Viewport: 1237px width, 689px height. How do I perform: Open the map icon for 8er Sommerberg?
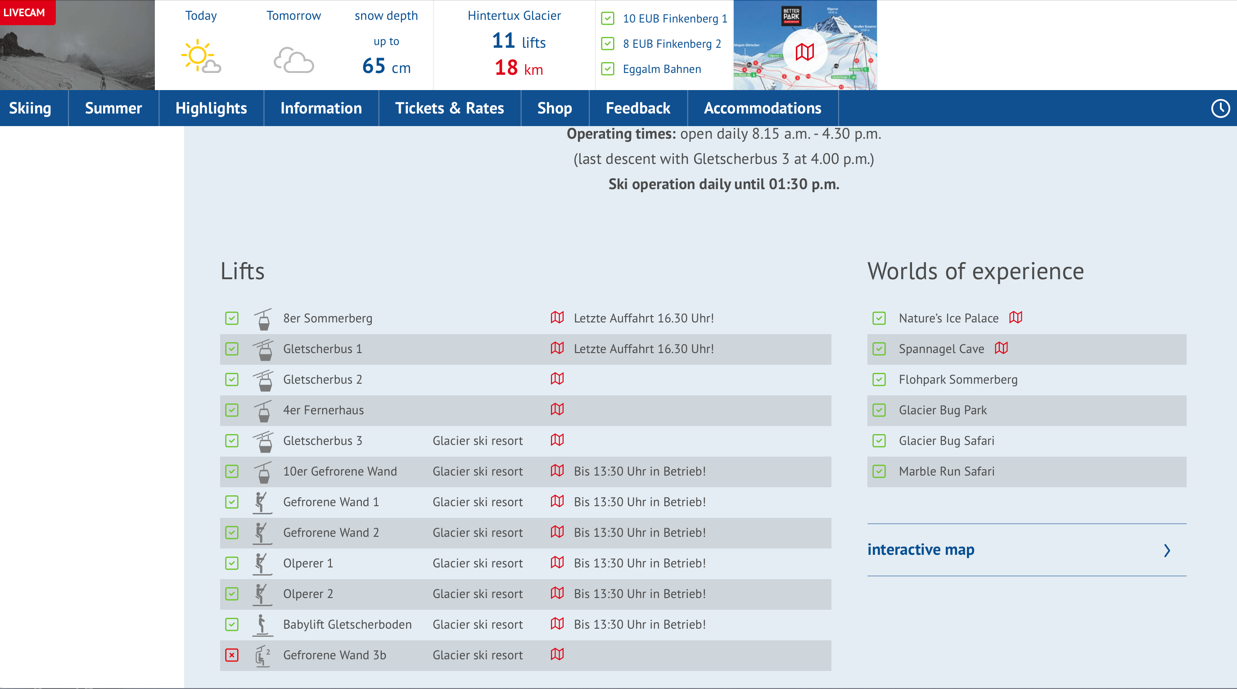pyautogui.click(x=557, y=317)
